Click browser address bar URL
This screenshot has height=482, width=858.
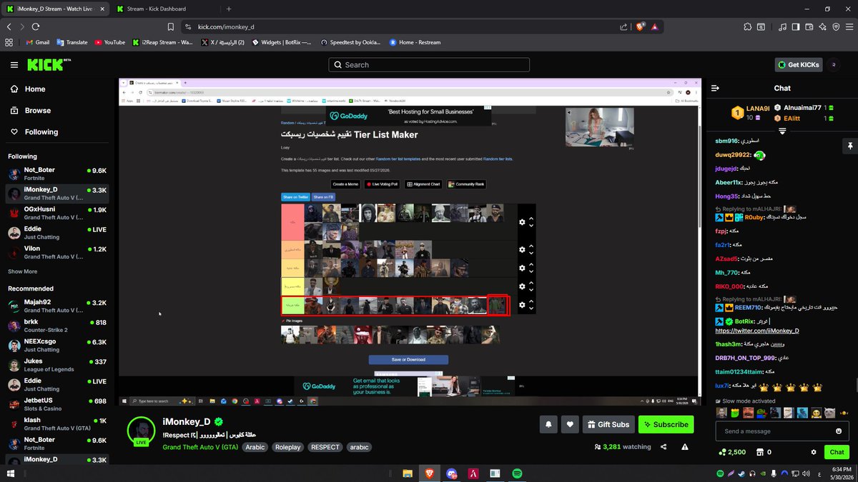coord(227,26)
